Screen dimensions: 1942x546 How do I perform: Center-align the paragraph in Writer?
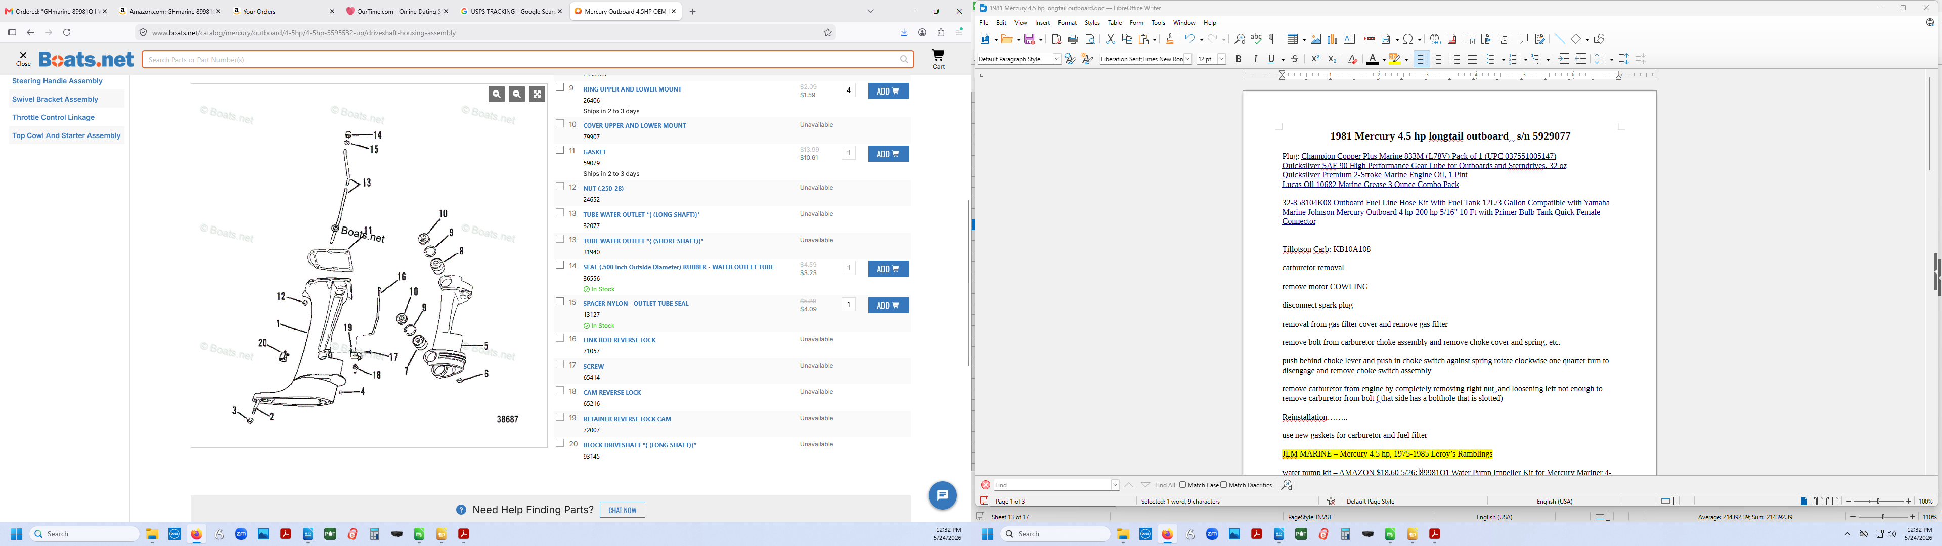[1438, 59]
